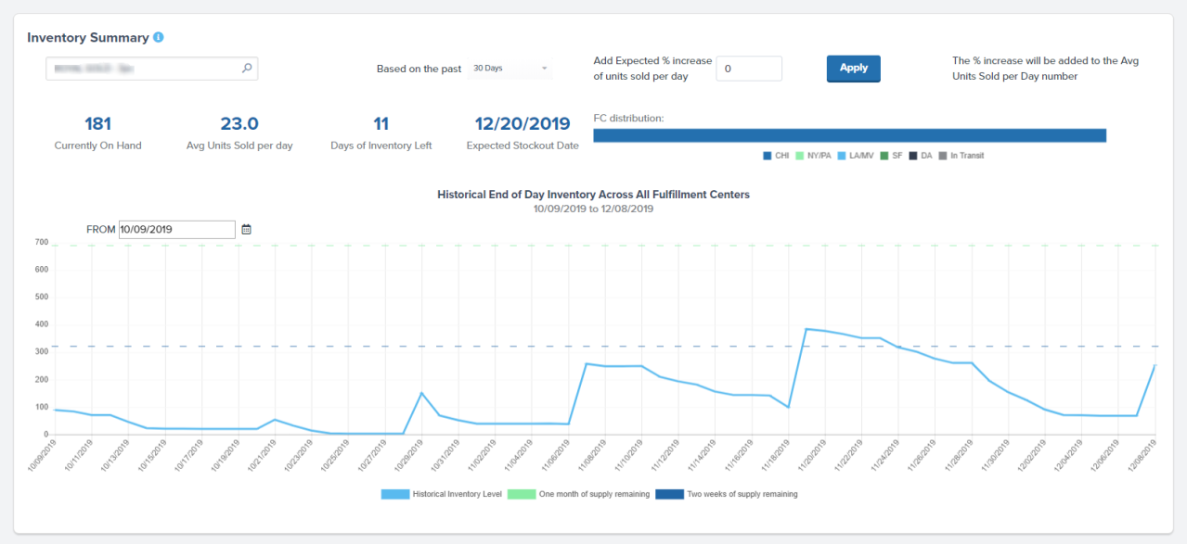Click the DA legend icon under FC distribution

click(911, 156)
